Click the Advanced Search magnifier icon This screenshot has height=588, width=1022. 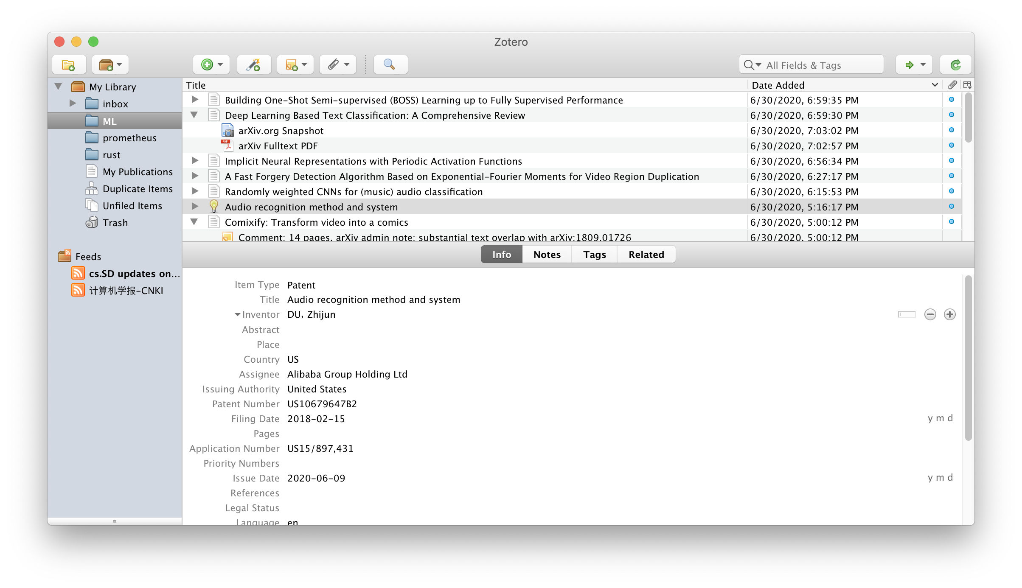[x=390, y=65]
